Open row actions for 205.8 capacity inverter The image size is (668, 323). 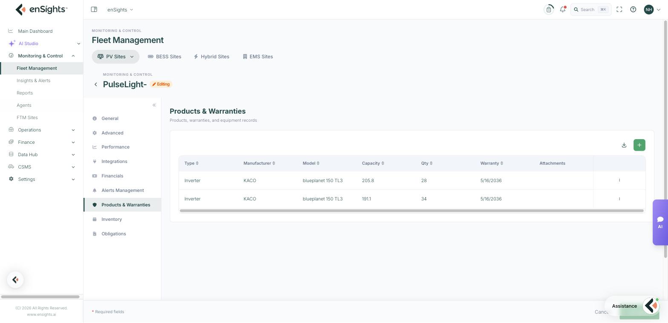click(619, 180)
